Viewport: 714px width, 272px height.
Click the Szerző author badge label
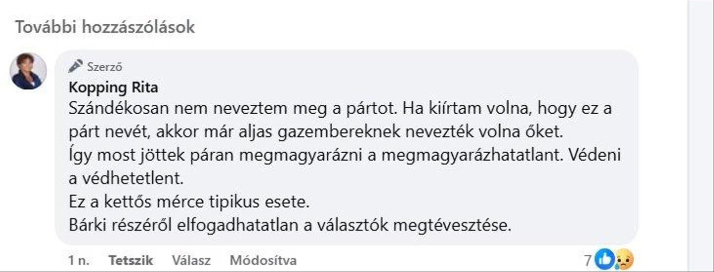[105, 67]
